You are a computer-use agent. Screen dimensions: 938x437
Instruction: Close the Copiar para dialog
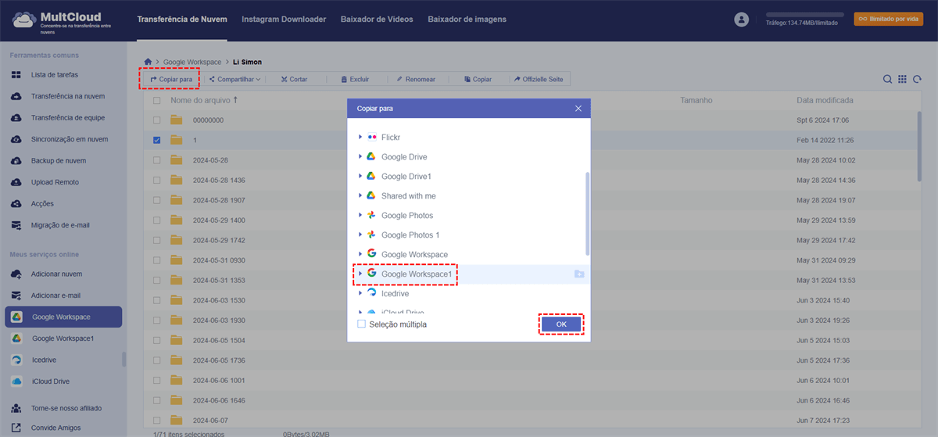578,109
